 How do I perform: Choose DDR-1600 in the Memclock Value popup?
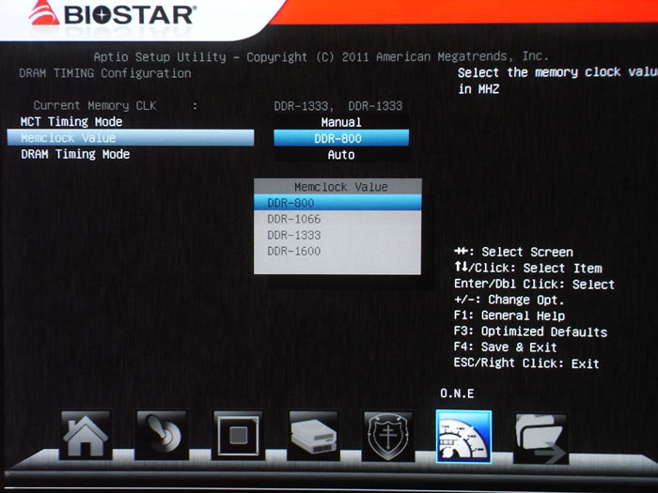[337, 251]
